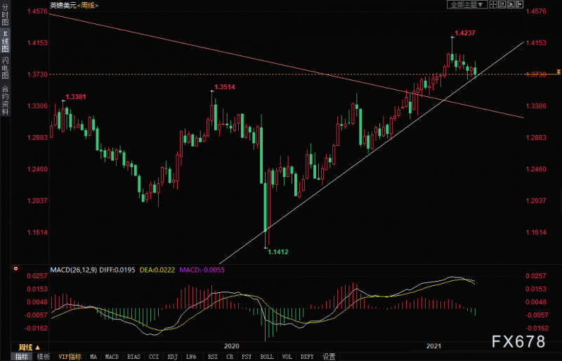Click the playback replay icon in the top toolbar

(511, 4)
